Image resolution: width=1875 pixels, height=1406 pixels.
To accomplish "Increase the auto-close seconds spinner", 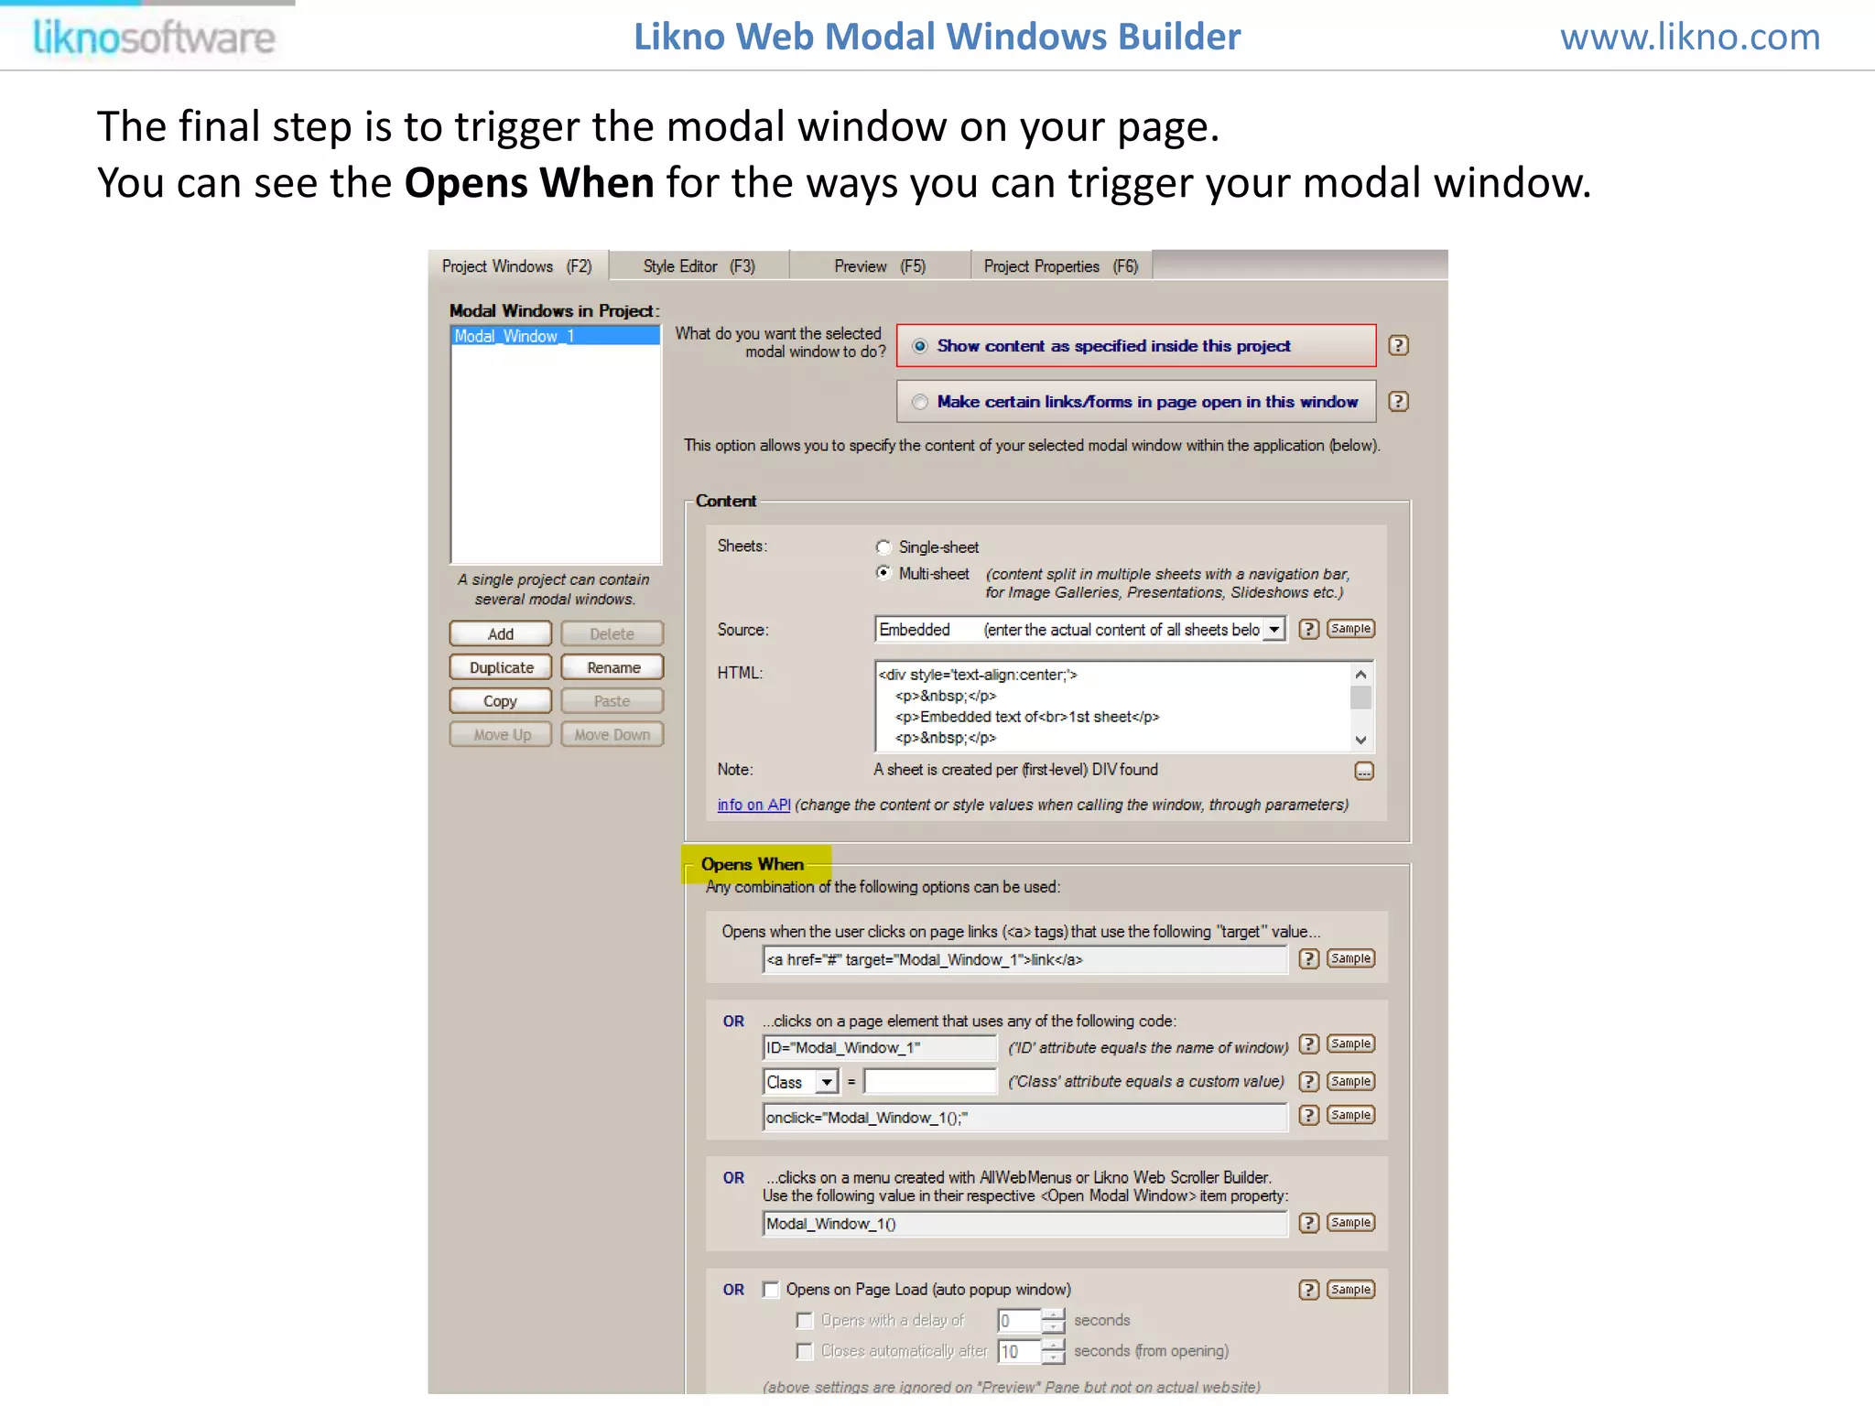I will (x=1054, y=1345).
